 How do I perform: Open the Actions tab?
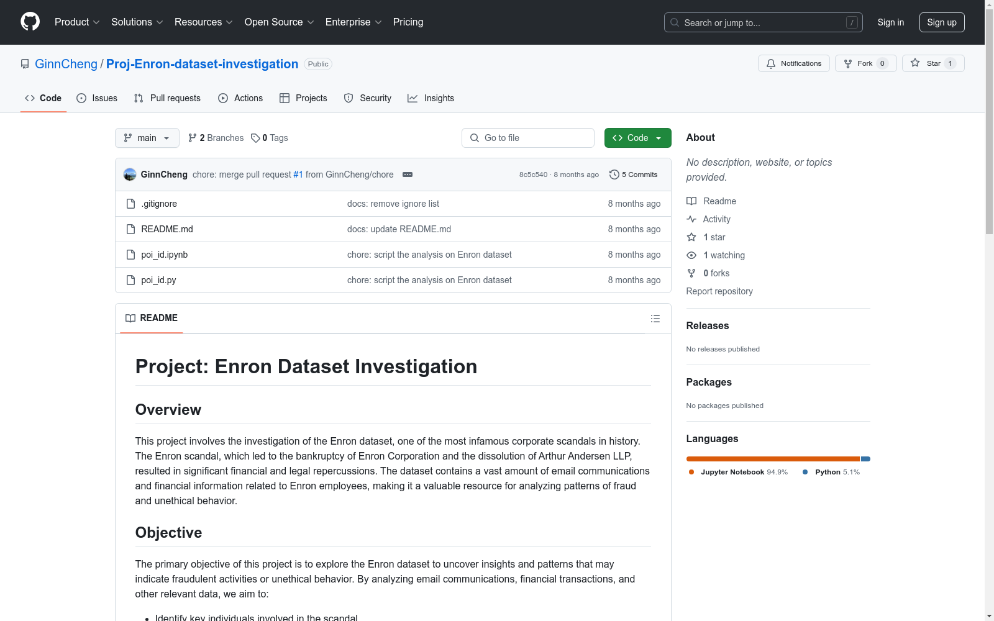pyautogui.click(x=240, y=98)
